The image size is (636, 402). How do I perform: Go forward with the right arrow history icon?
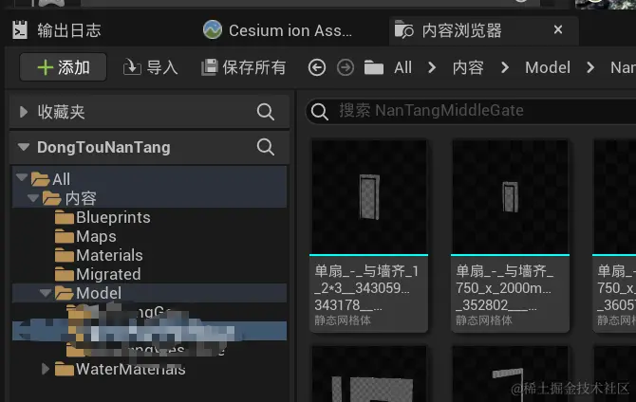coord(346,67)
